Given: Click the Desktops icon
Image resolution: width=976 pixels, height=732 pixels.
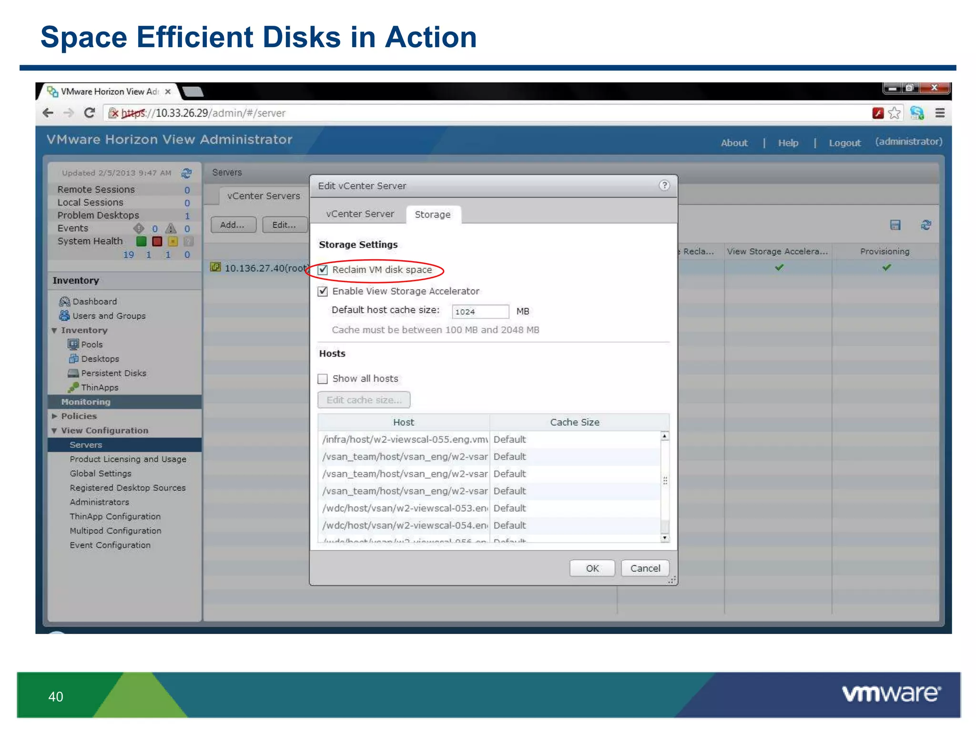Looking at the screenshot, I should [x=73, y=358].
